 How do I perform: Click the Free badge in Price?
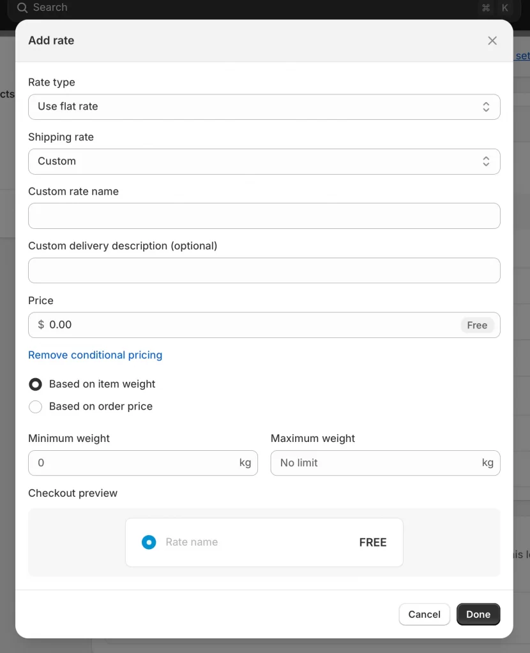[x=477, y=325]
